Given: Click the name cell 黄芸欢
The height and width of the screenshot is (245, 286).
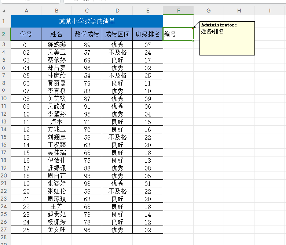Looking at the screenshot, I should click(x=56, y=99).
